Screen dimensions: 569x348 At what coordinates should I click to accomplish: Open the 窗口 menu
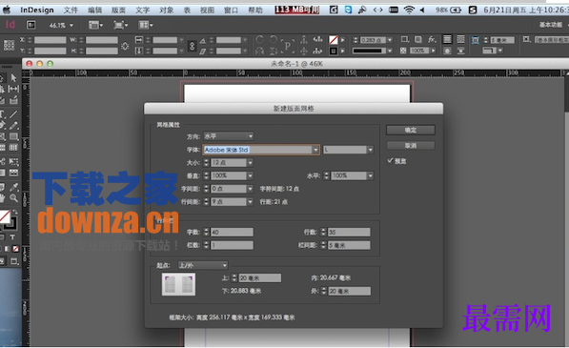pyautogui.click(x=232, y=10)
